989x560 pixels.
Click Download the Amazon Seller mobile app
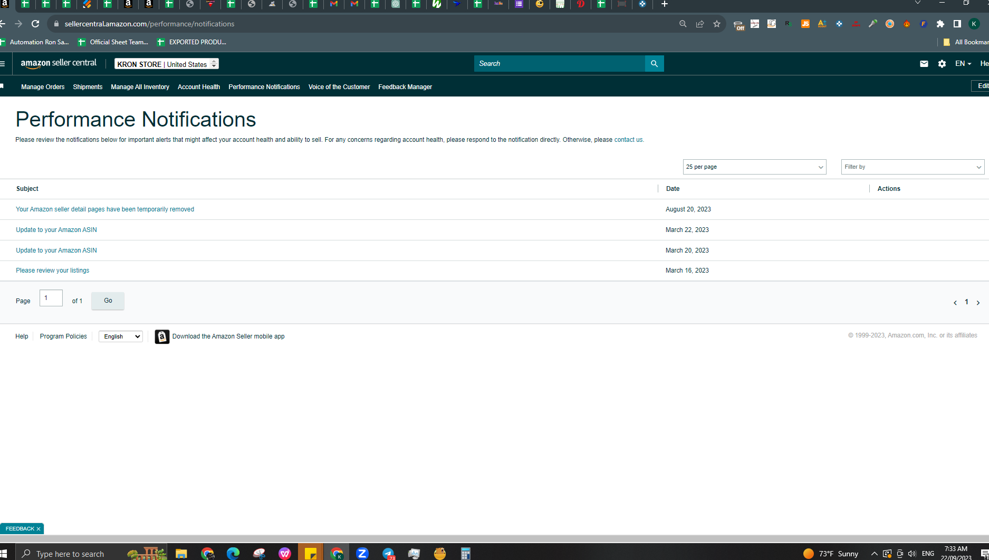pos(228,336)
